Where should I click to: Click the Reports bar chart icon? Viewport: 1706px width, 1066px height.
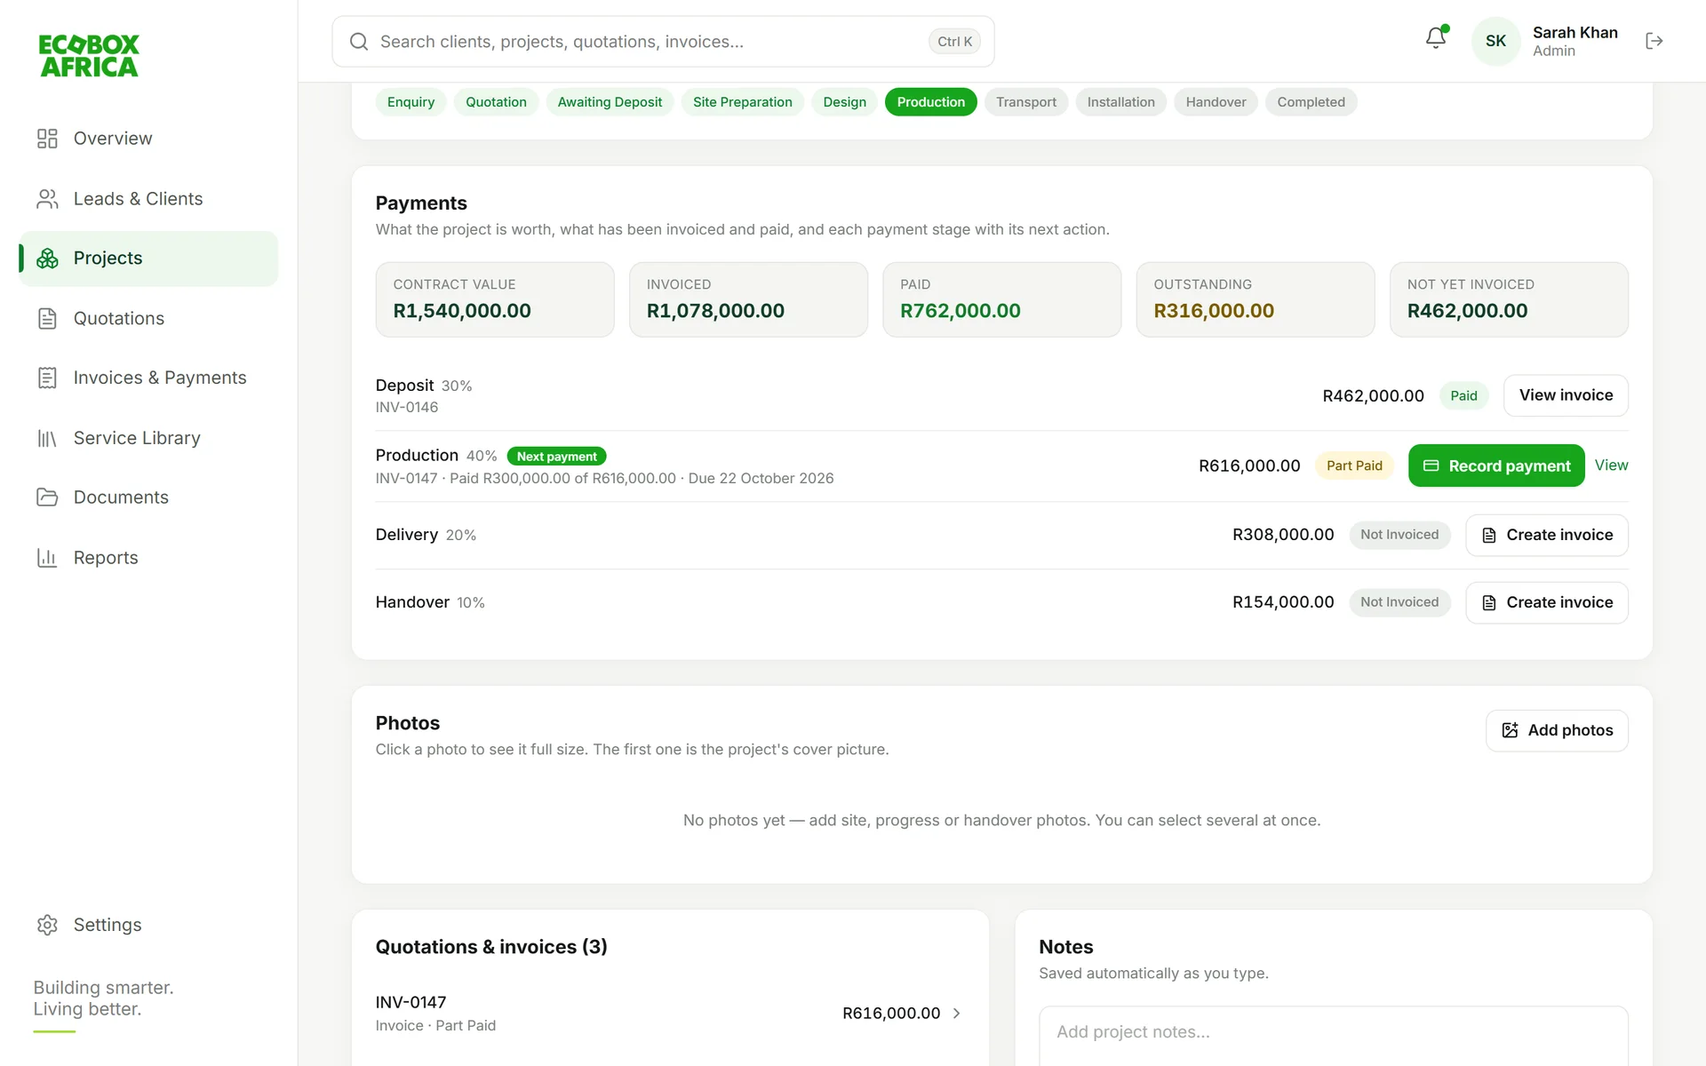click(x=47, y=558)
